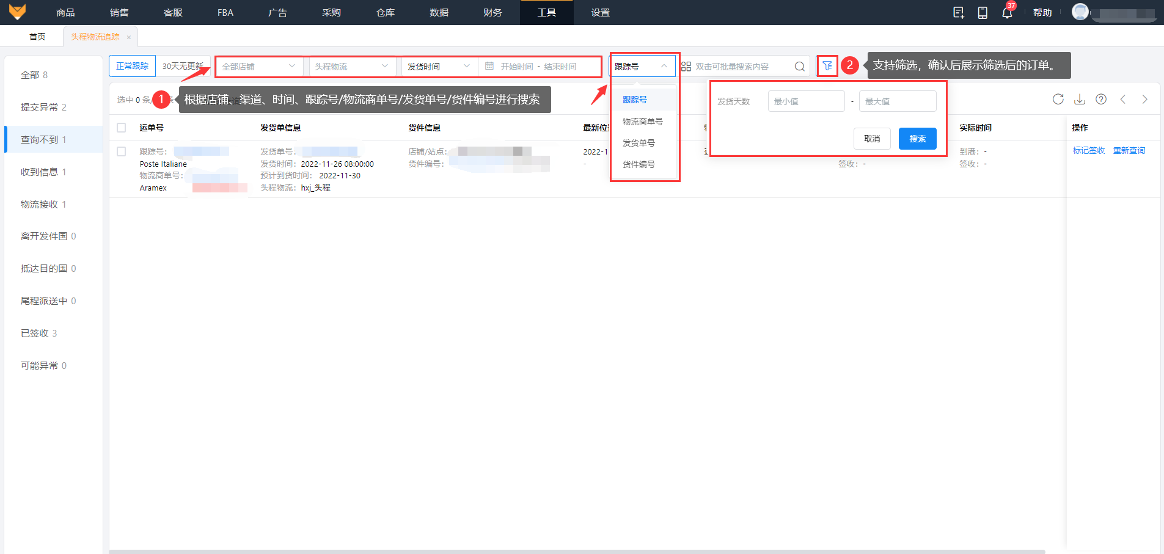
Task: Open the FBA top menu
Action: click(225, 12)
